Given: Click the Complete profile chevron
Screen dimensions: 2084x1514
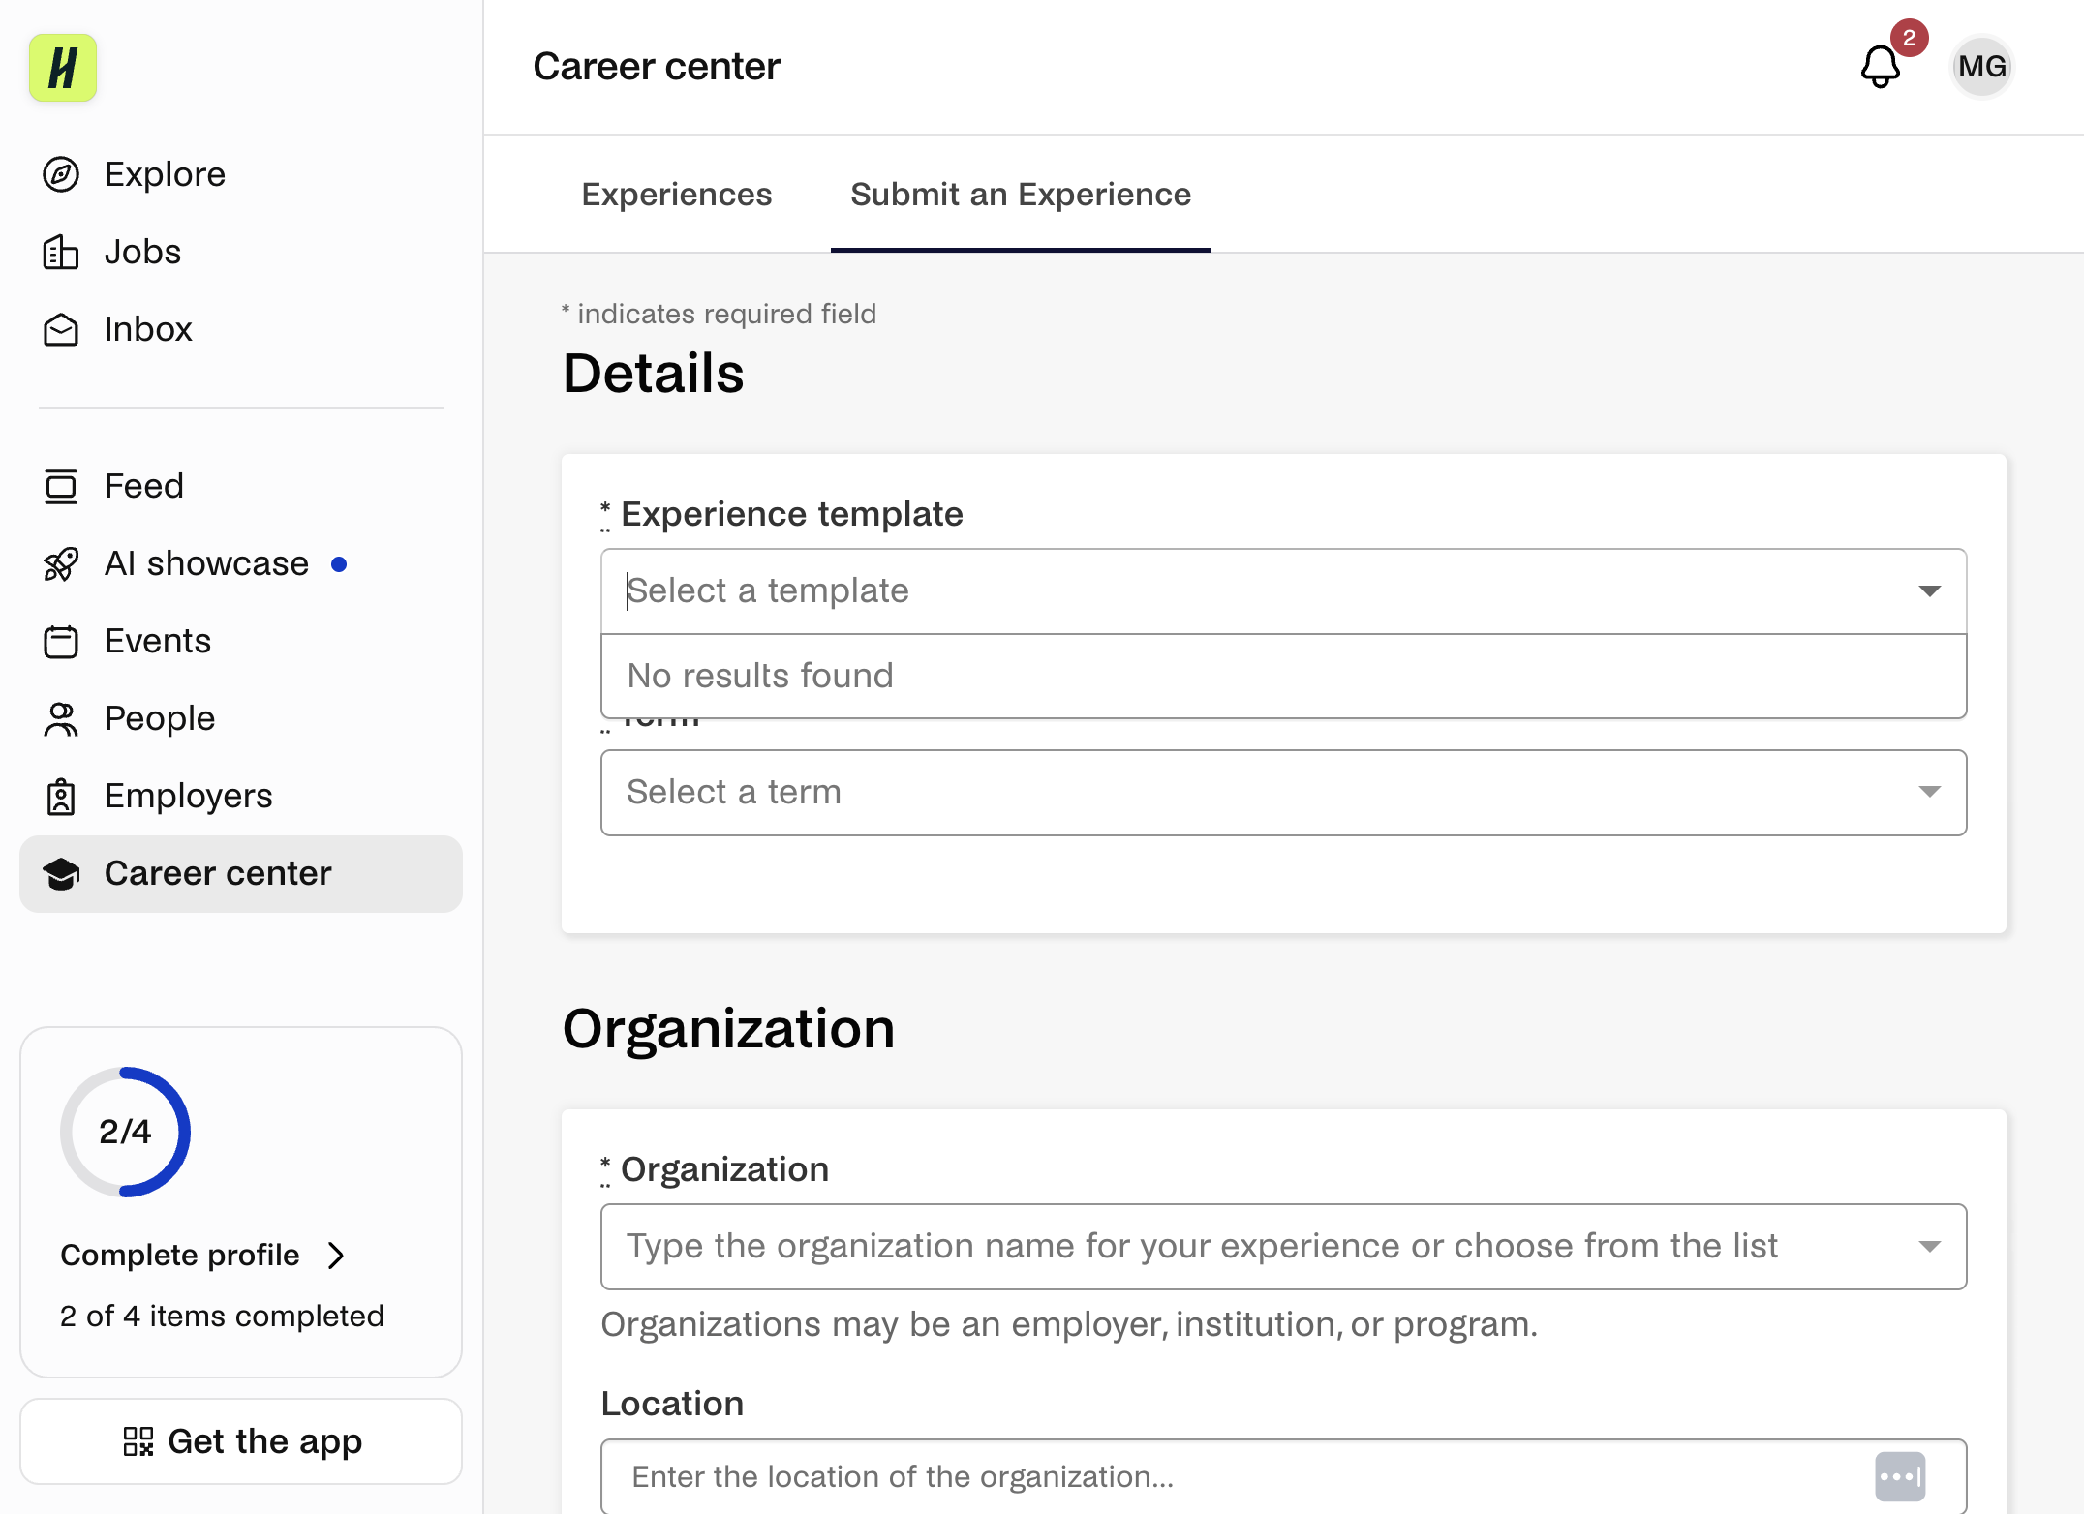Looking at the screenshot, I should point(336,1256).
